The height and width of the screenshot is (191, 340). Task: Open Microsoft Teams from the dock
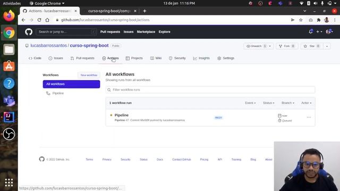coord(9,100)
